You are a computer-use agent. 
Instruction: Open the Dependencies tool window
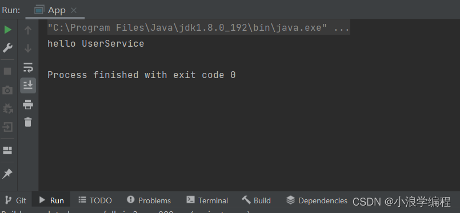point(317,200)
